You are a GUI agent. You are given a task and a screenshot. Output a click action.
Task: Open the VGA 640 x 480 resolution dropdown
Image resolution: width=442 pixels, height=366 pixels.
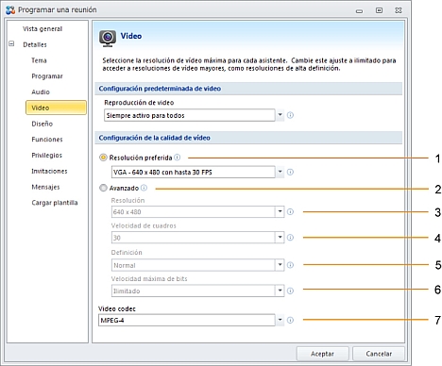click(280, 172)
